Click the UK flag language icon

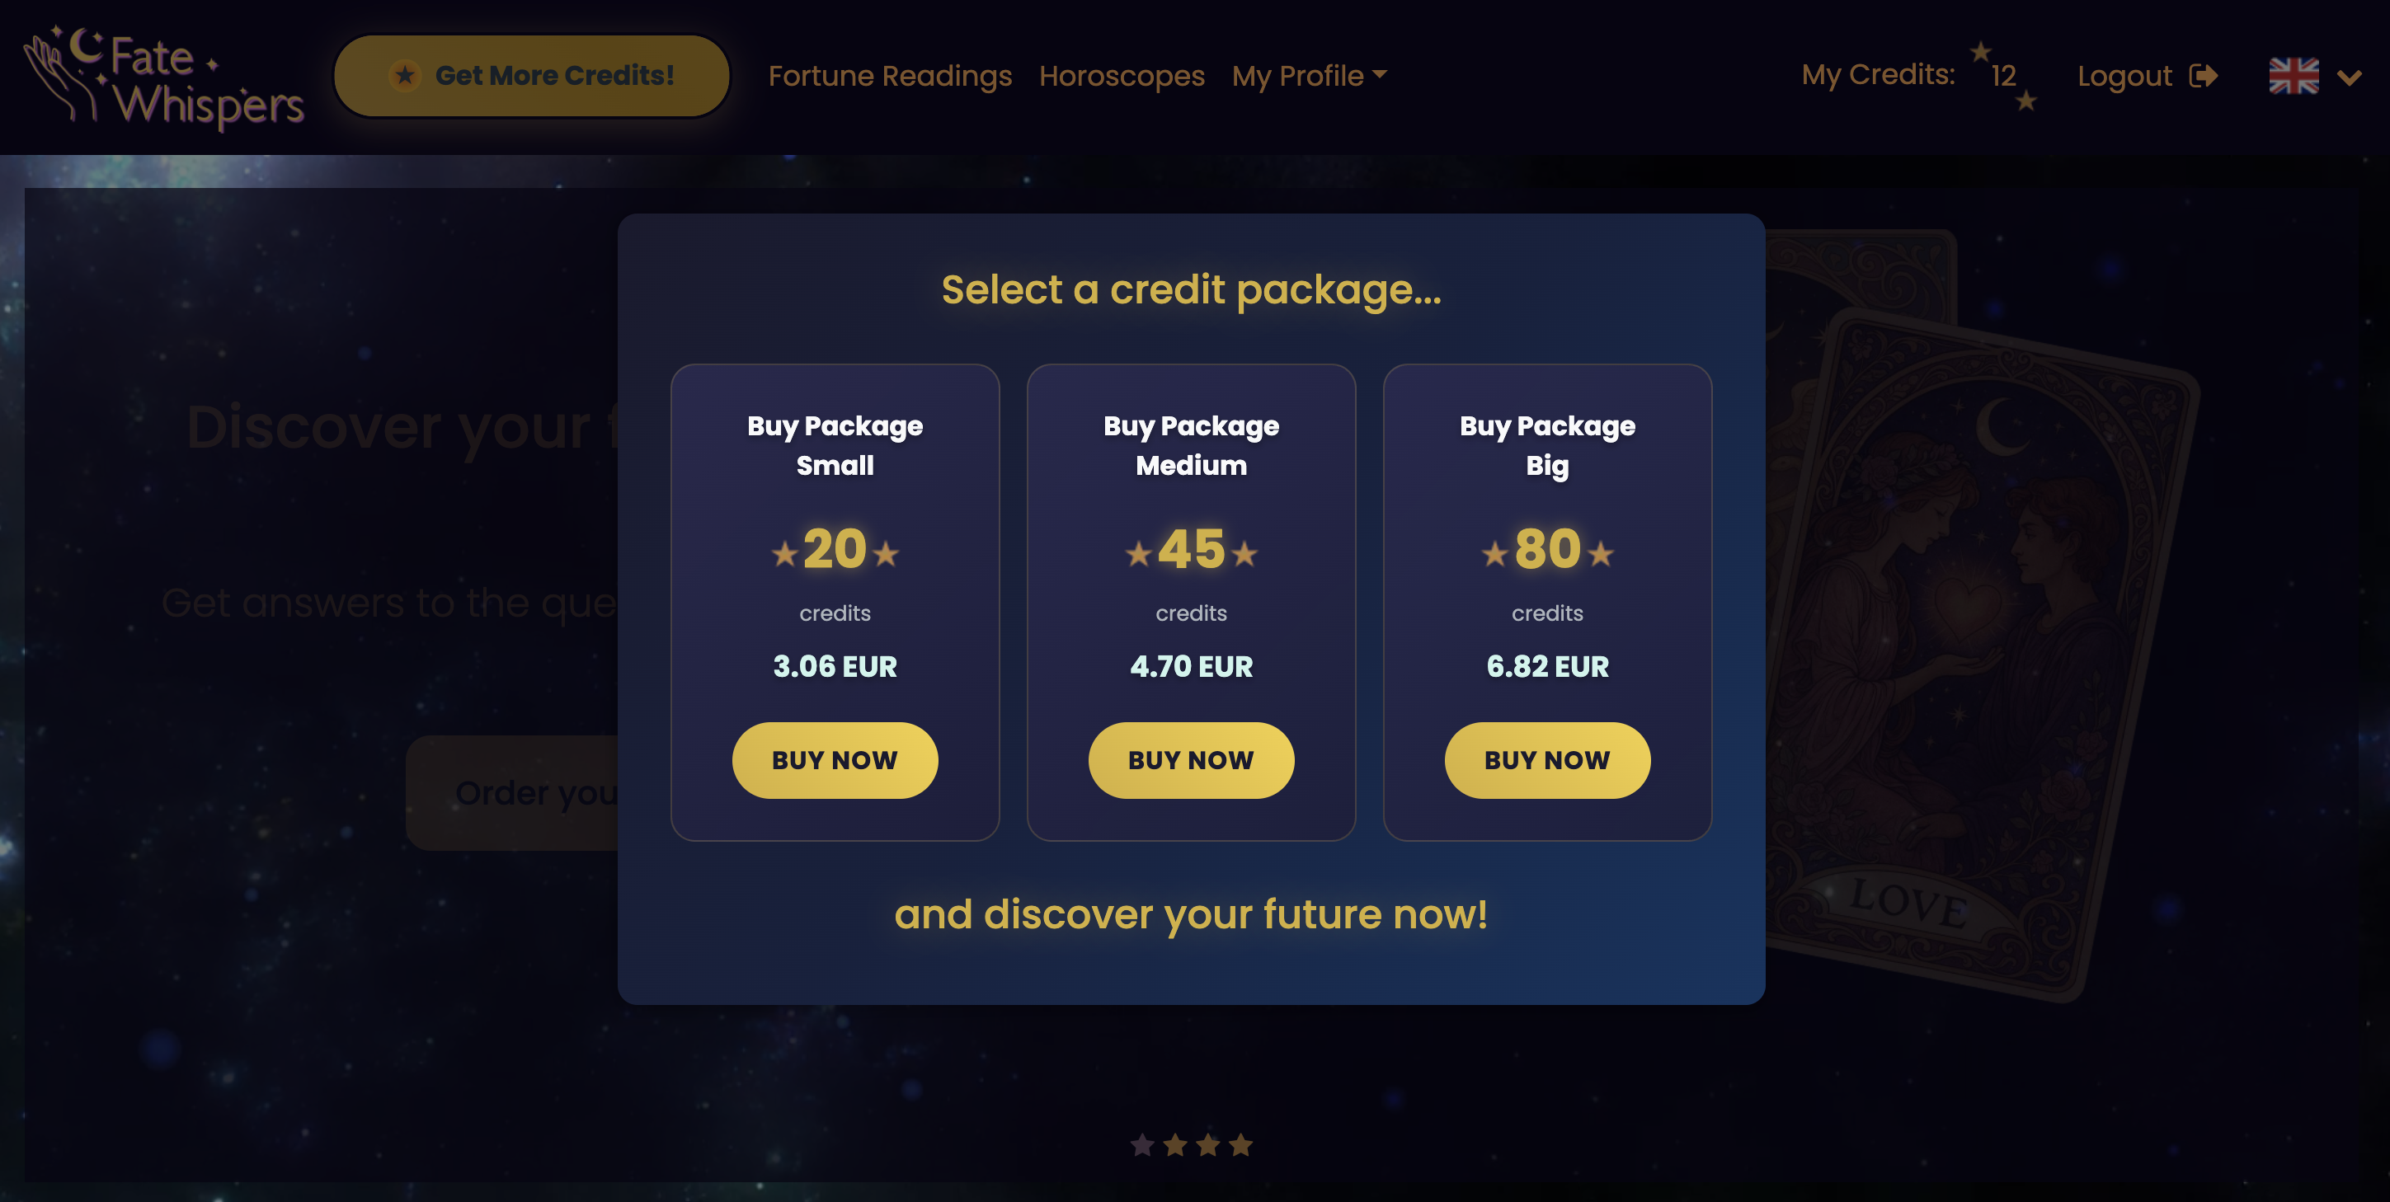[x=2294, y=76]
